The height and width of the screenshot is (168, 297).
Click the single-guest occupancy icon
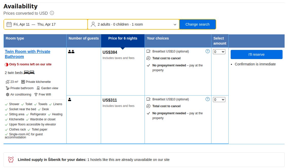click(70, 100)
